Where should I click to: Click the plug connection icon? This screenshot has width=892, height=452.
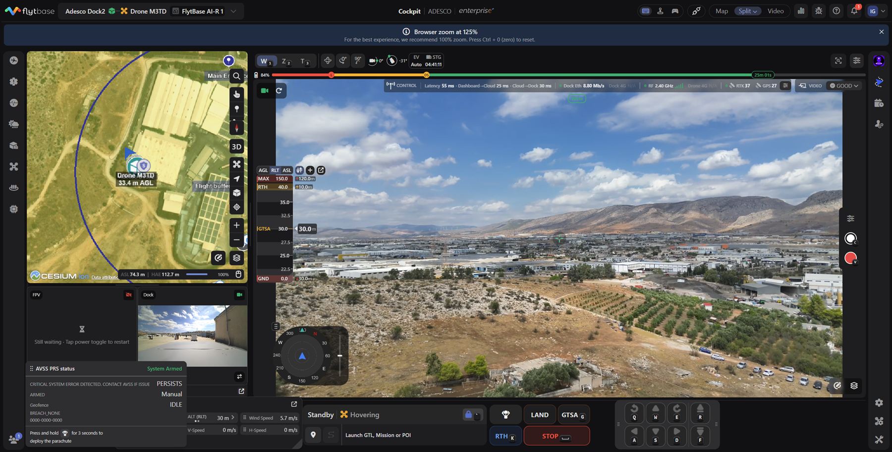click(696, 11)
